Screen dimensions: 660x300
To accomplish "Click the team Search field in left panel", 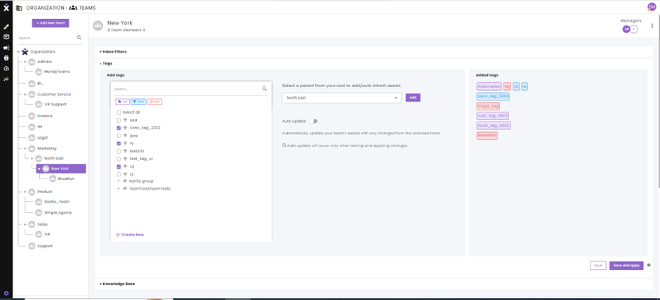I will coord(46,38).
